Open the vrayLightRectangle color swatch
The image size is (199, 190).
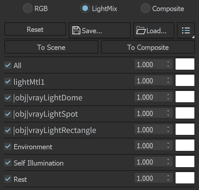point(185,129)
